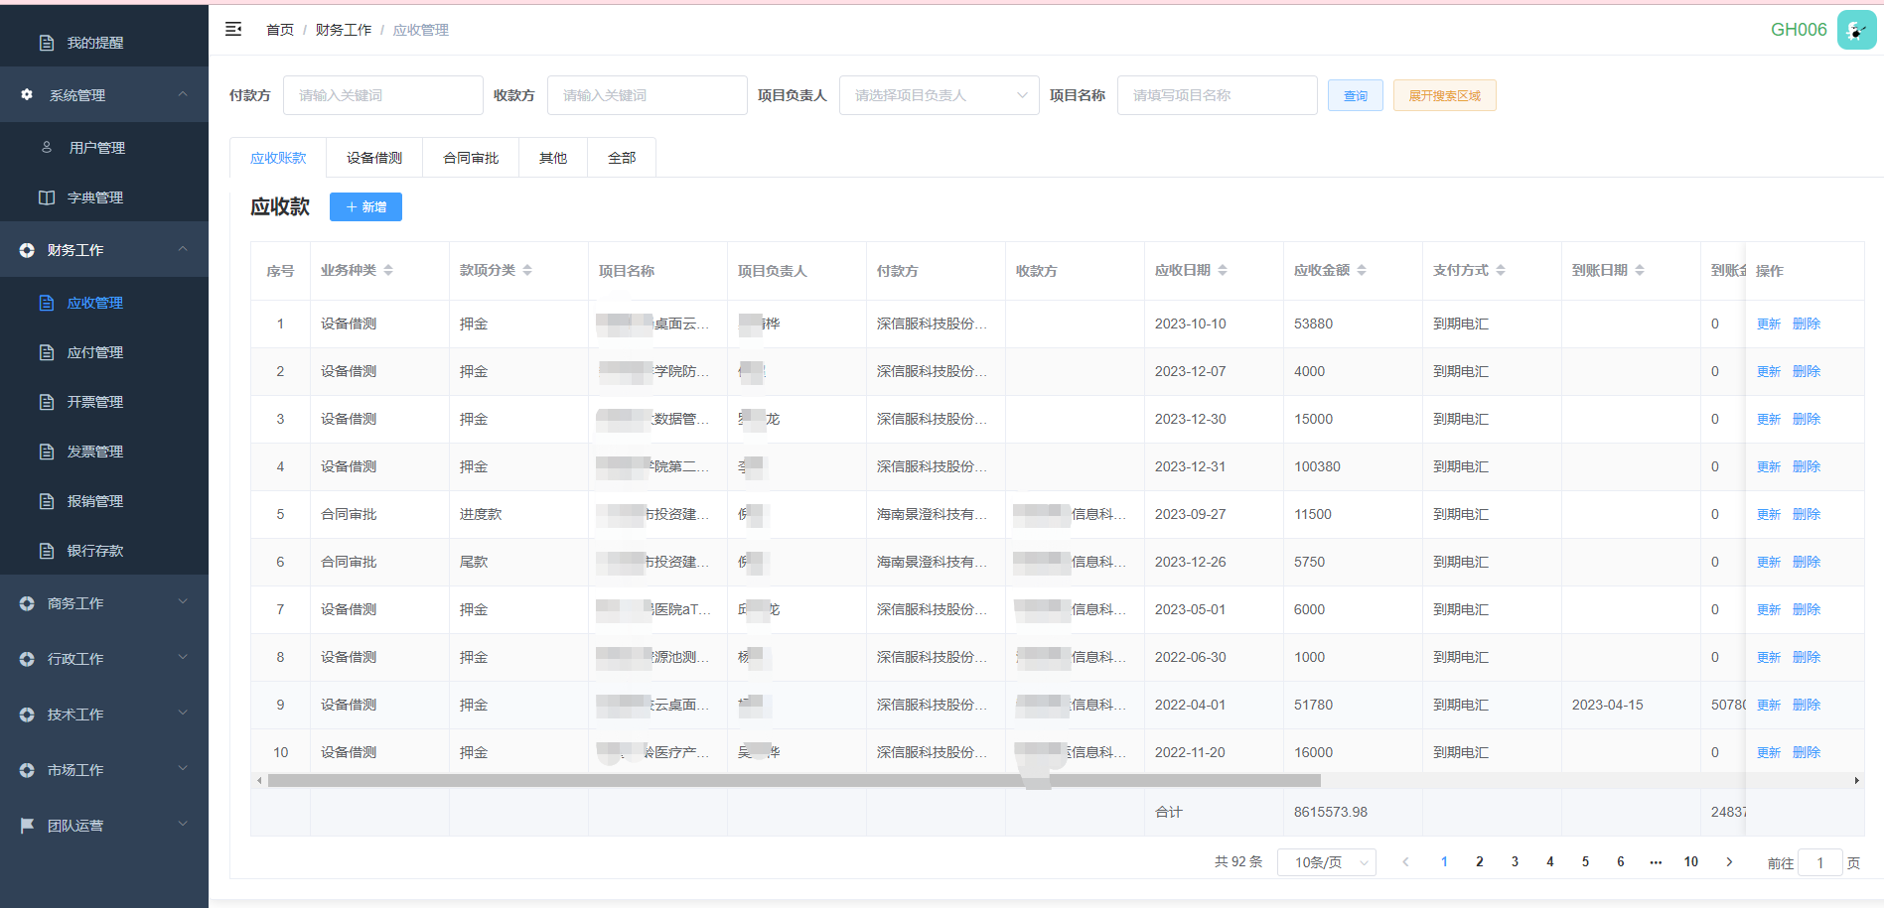Sort by 款项分类 column arrows
1884x908 pixels.
click(527, 270)
